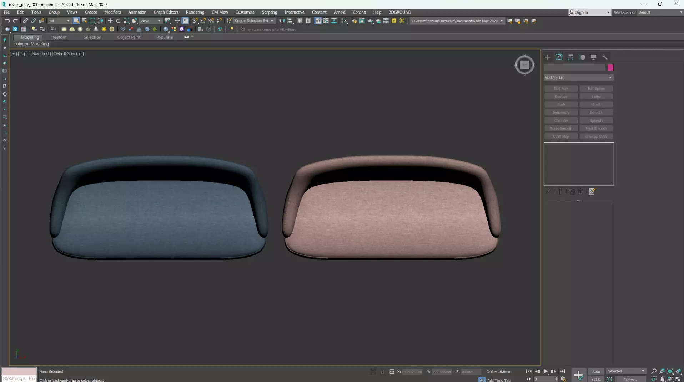Click the Maximize Viewport toggle icon
The width and height of the screenshot is (684, 382).
point(678,379)
